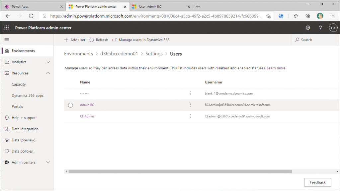
Task: Go to d365bccedemo01 breadcrumb
Action: (119, 54)
